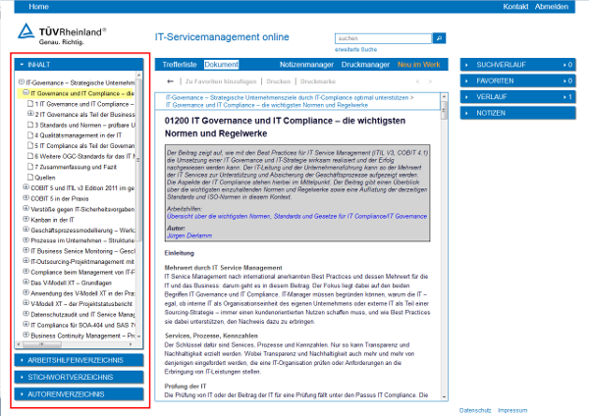Click Home in the top bar
Image resolution: width=589 pixels, height=416 pixels.
(x=38, y=7)
